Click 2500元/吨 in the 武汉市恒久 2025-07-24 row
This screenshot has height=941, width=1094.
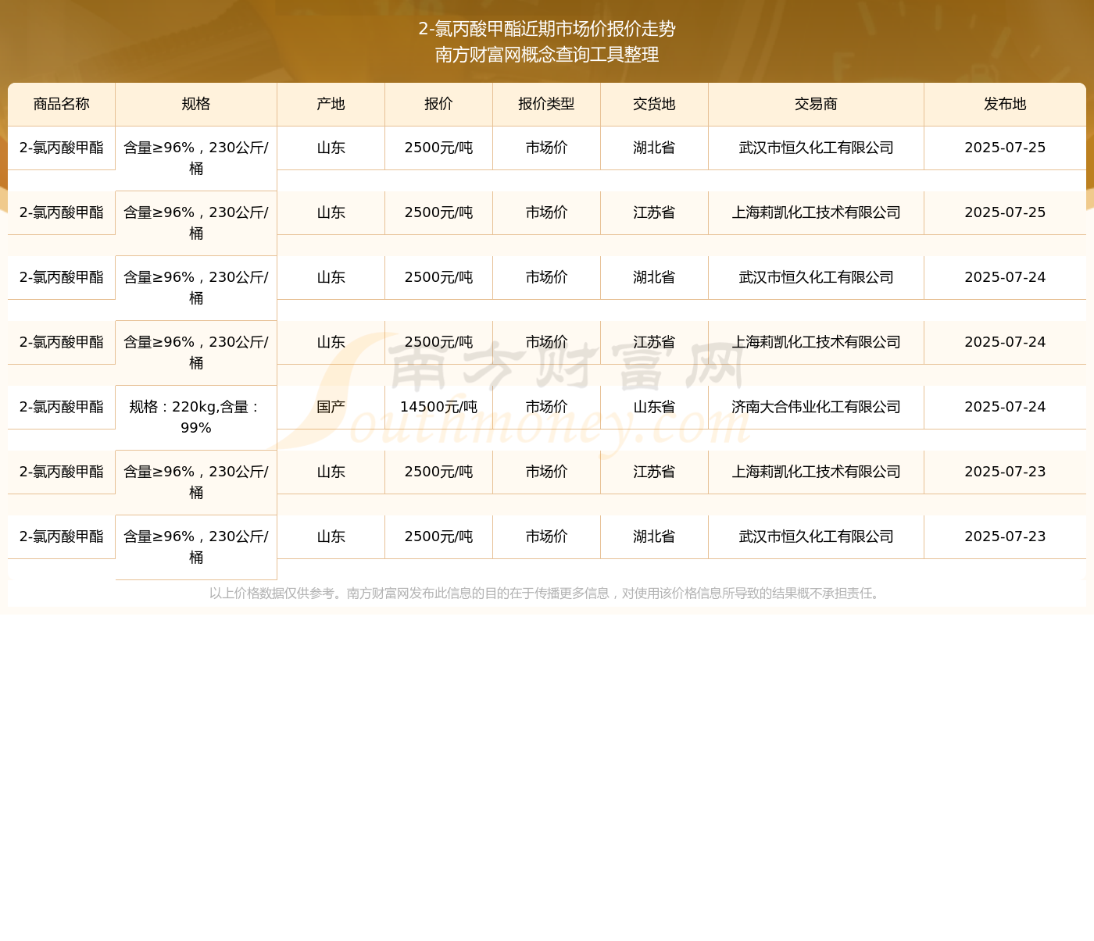click(439, 277)
